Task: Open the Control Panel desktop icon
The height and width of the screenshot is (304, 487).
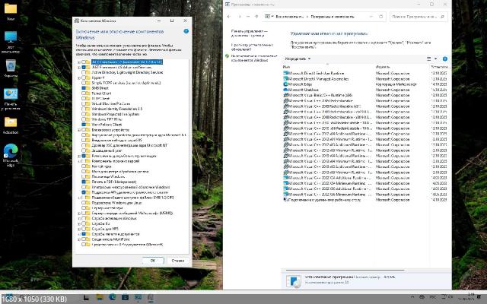Action: (11, 93)
